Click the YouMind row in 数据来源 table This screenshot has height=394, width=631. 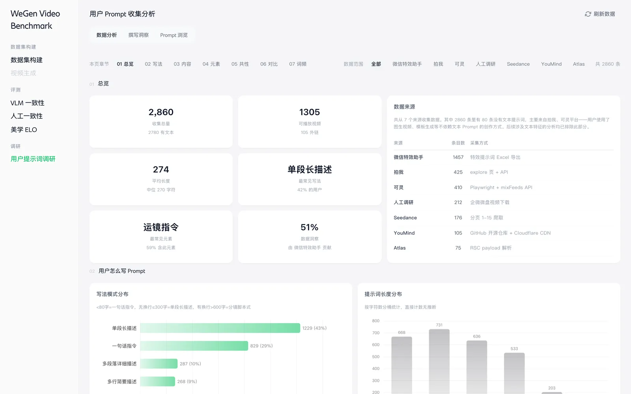point(503,233)
